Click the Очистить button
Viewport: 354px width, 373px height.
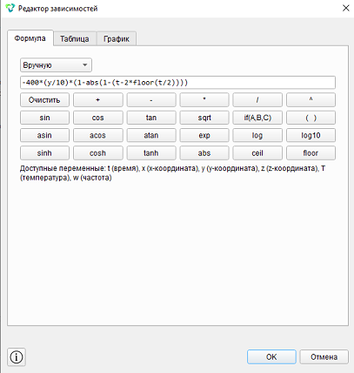(x=44, y=100)
